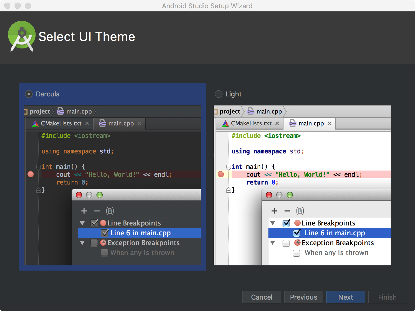
Task: Toggle Line Breakpoints checkbox in Light preview
Action: (286, 223)
